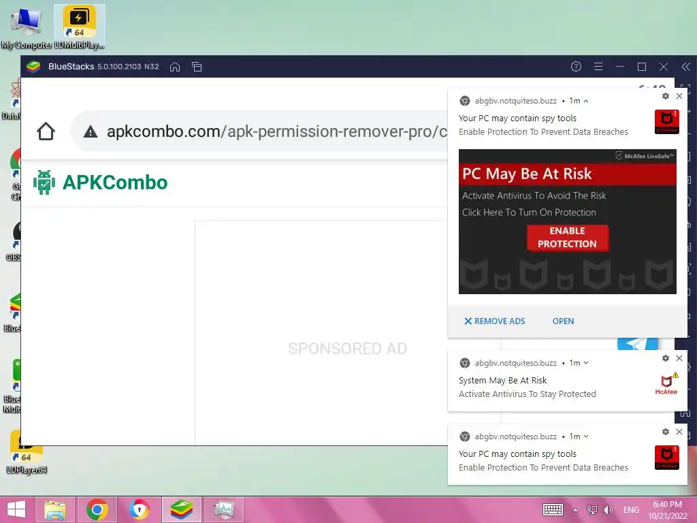Click PC May Be At Risk banner image
697x523 pixels.
[x=567, y=221]
